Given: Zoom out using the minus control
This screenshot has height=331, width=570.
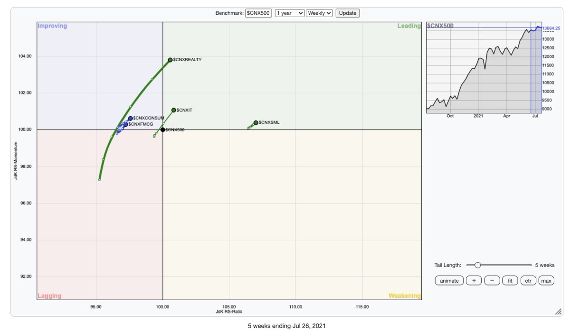Looking at the screenshot, I should [491, 280].
